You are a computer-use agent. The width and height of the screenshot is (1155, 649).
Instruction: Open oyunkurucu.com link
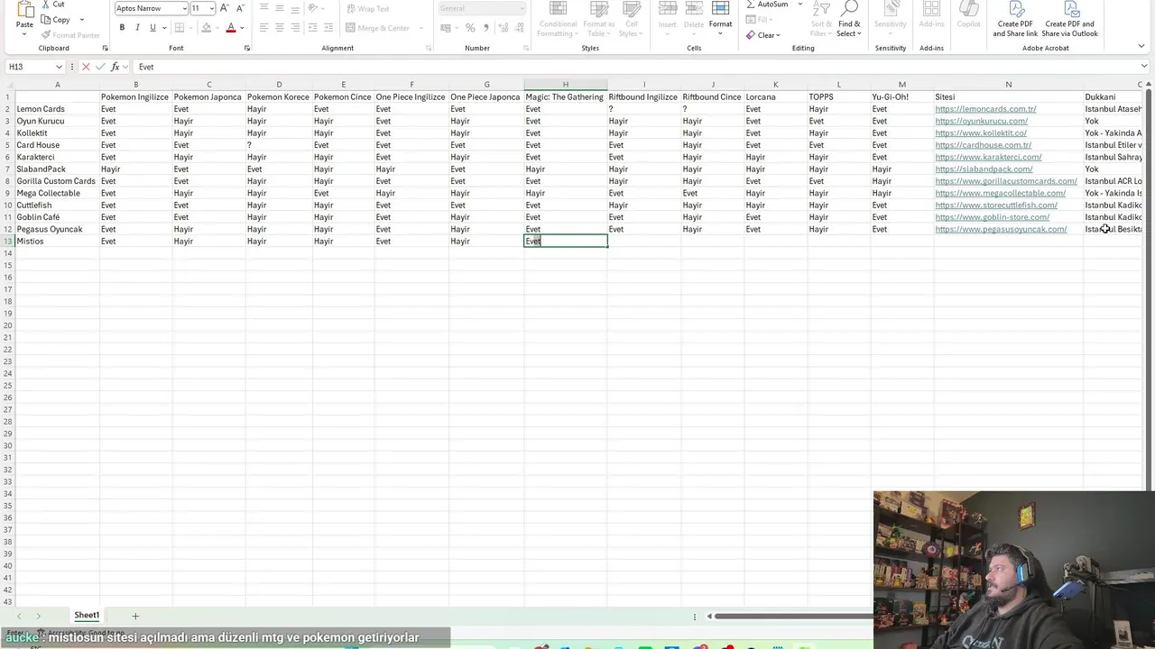[x=981, y=121]
